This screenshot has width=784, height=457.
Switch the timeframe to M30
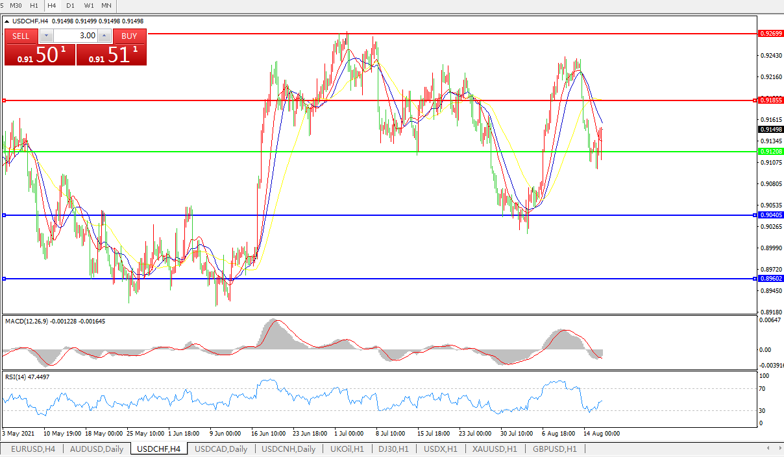coord(16,5)
